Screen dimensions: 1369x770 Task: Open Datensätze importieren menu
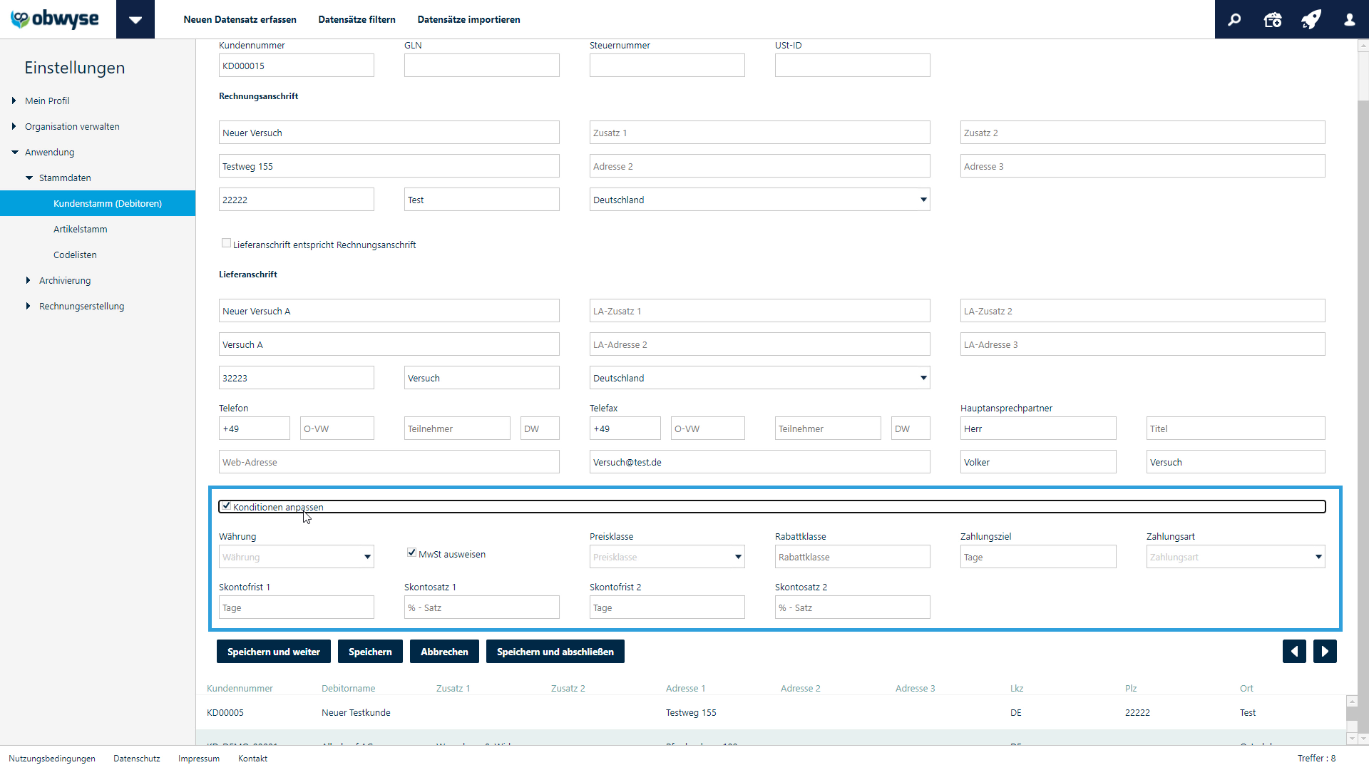click(468, 19)
